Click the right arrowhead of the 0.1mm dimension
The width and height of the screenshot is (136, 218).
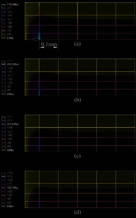click(56, 47)
